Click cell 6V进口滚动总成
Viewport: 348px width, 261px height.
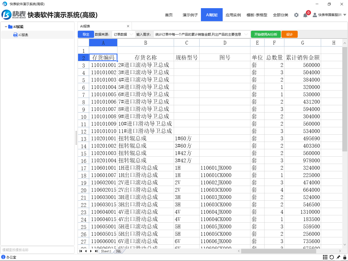click(x=145, y=241)
